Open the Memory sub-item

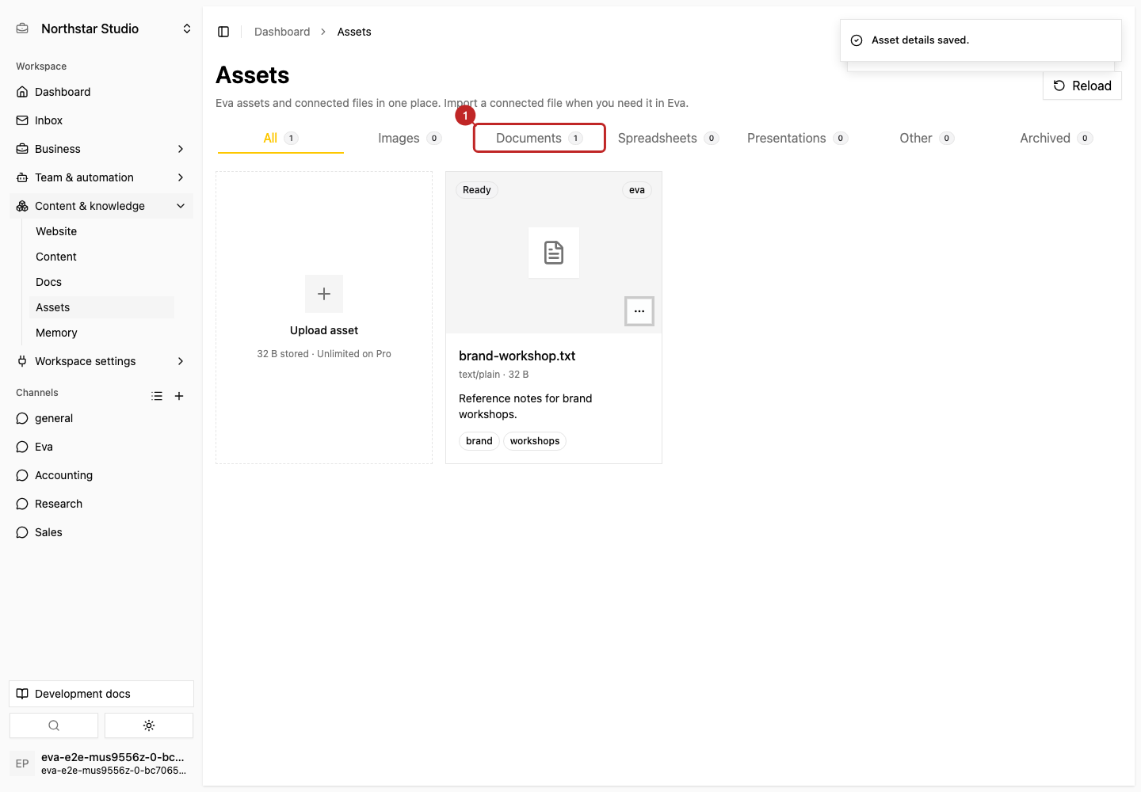[101, 333]
